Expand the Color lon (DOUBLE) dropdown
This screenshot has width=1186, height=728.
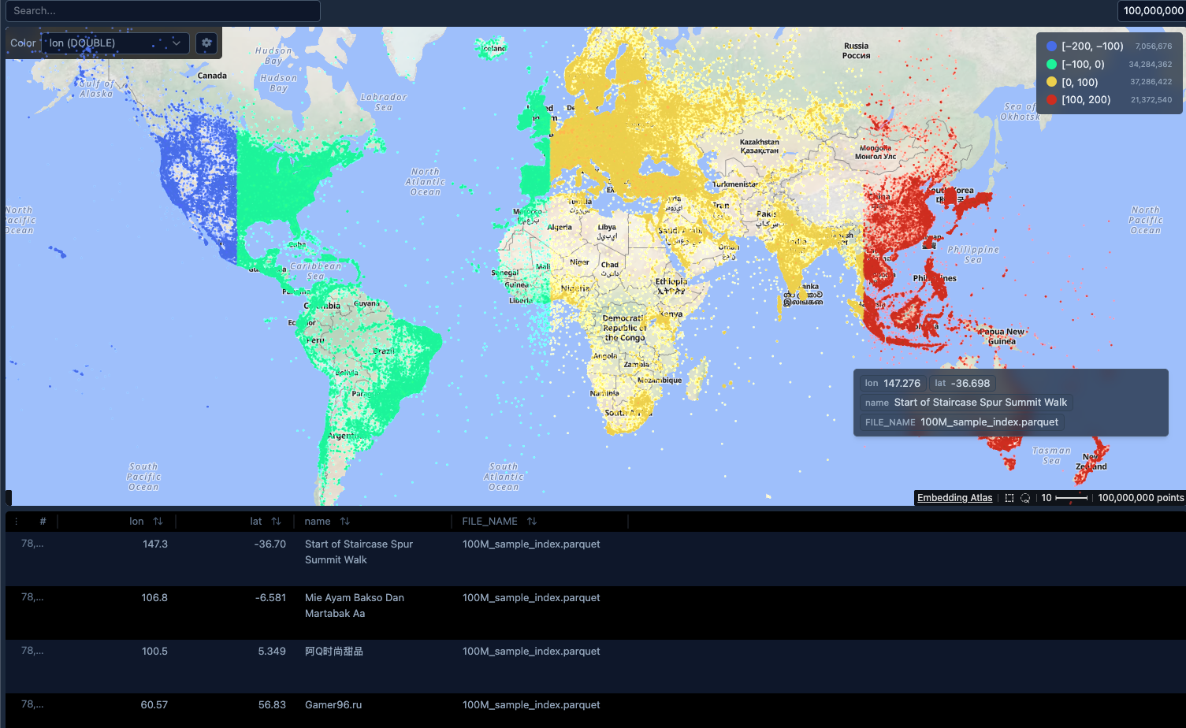115,43
